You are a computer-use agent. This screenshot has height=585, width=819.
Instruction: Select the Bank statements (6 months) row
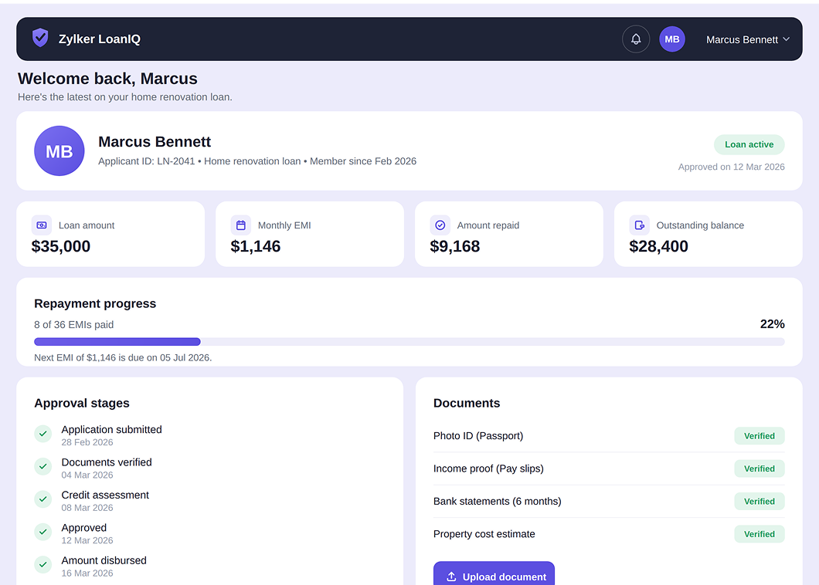[609, 501]
